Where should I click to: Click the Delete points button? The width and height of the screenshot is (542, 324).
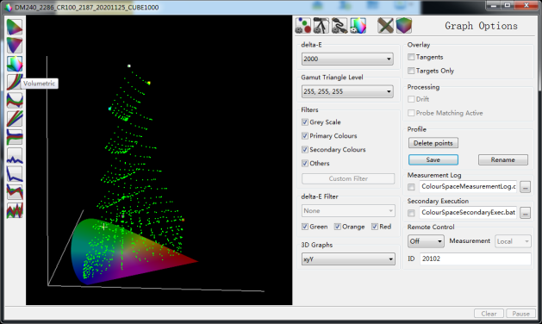pos(433,143)
